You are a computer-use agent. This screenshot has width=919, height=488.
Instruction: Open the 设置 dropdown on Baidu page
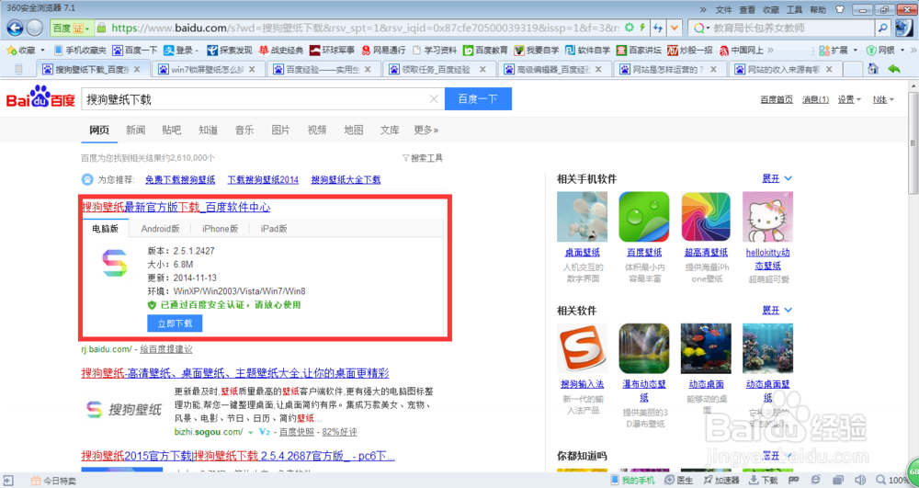tap(849, 99)
